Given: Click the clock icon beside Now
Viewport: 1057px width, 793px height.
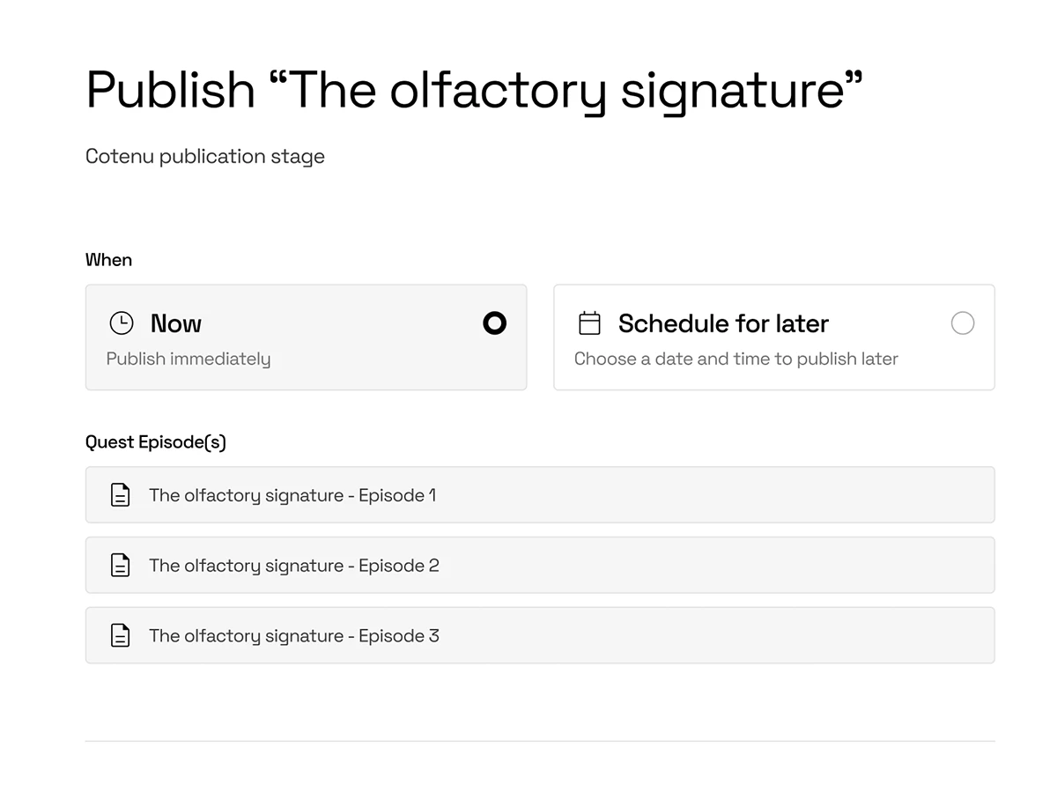Looking at the screenshot, I should (121, 323).
